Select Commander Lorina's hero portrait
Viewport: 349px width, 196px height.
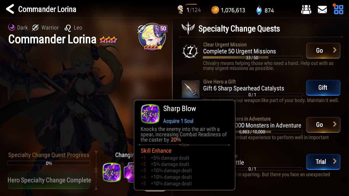point(152,37)
